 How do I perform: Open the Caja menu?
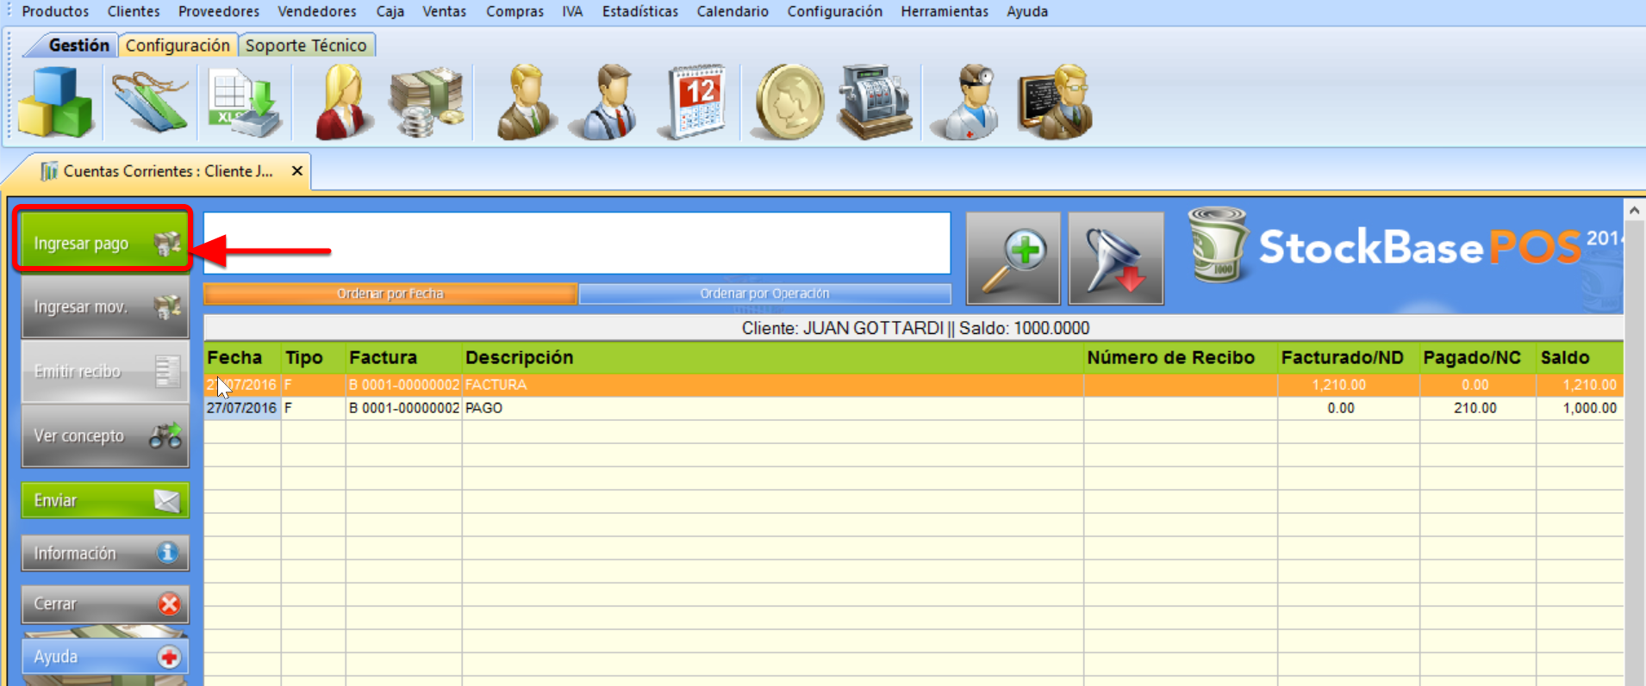pos(390,11)
